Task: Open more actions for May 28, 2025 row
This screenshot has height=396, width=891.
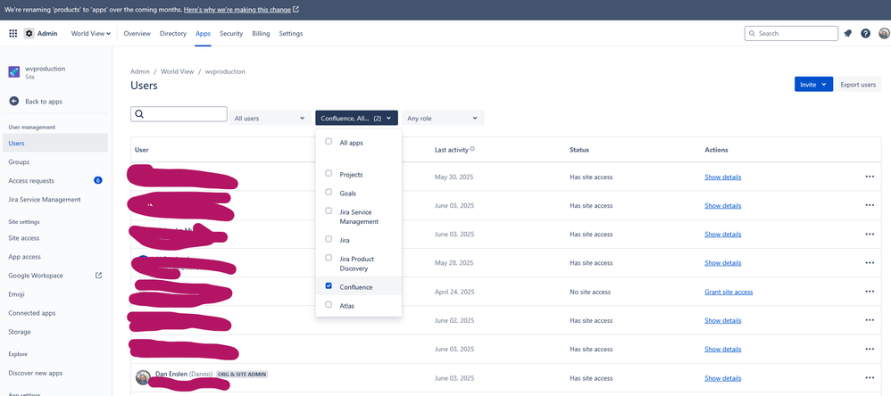Action: pyautogui.click(x=870, y=263)
